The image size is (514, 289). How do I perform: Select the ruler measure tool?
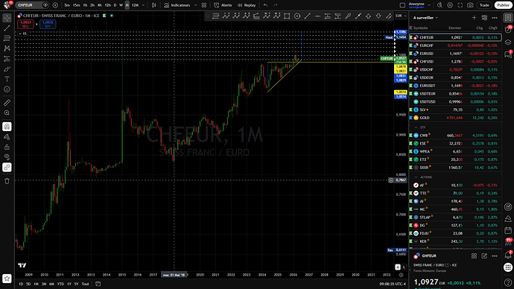click(x=7, y=103)
